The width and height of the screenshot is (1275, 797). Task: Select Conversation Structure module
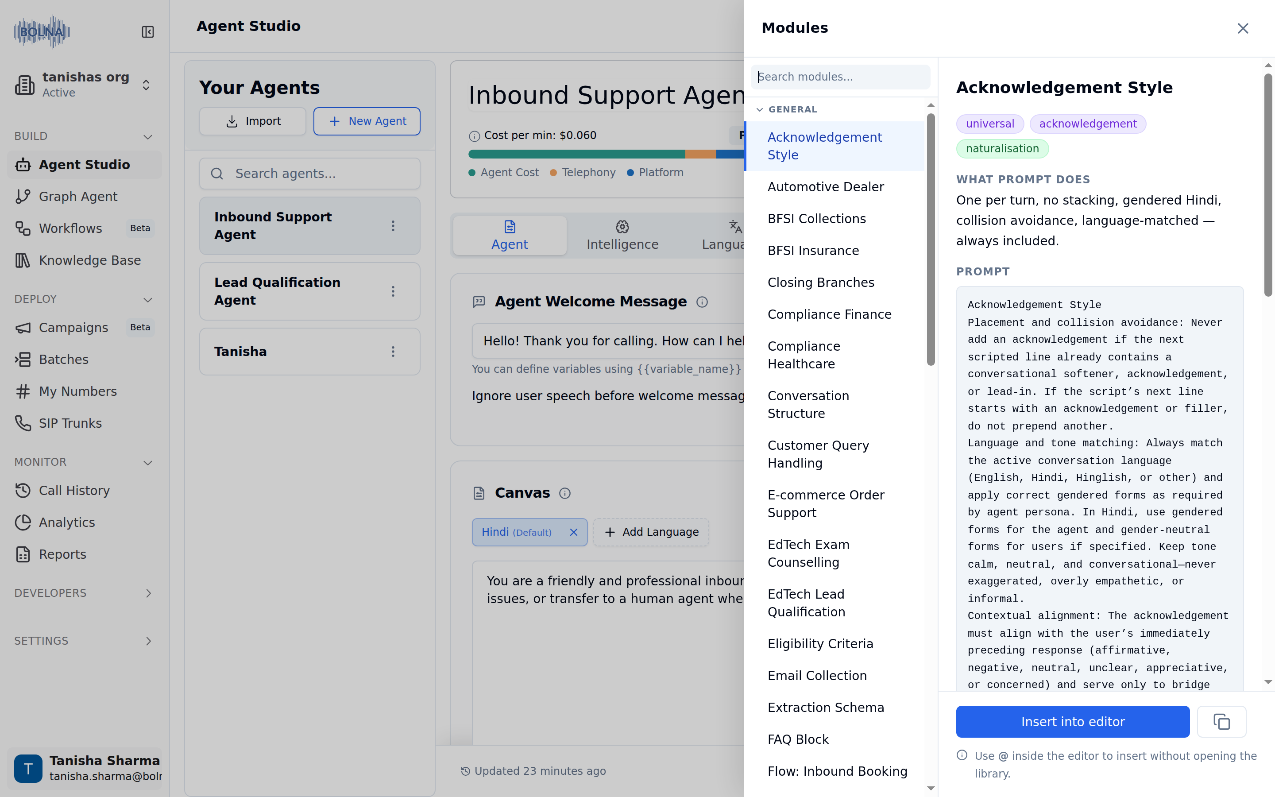[835, 405]
